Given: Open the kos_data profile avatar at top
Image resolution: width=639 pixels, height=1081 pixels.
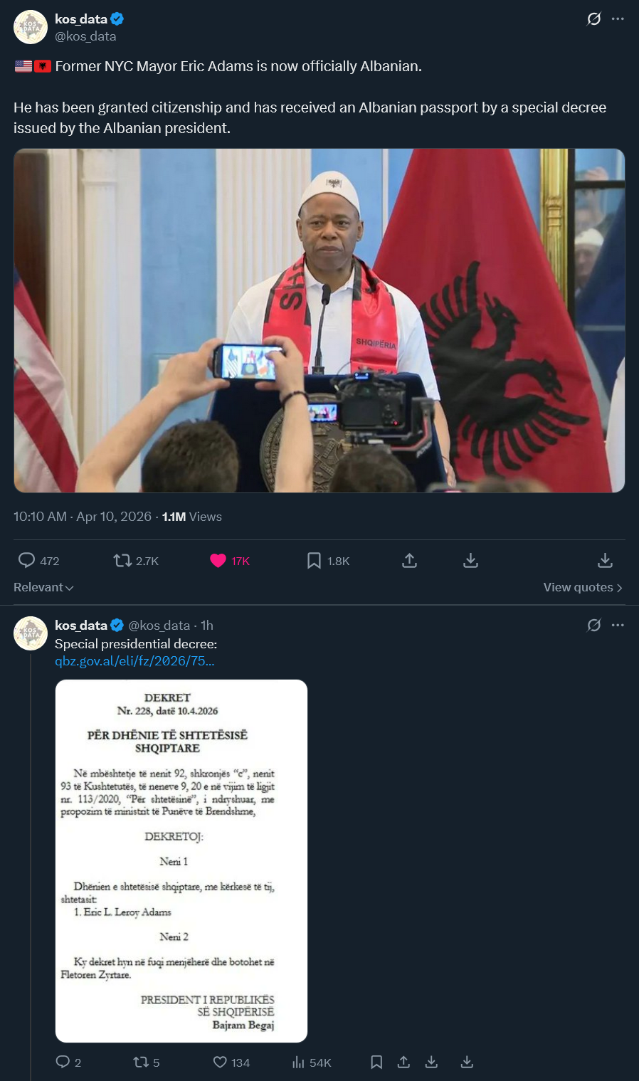Looking at the screenshot, I should [31, 27].
